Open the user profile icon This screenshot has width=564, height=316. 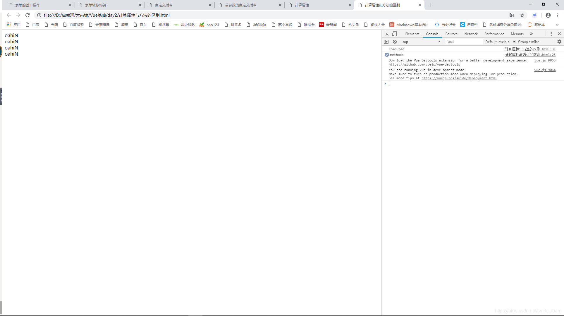click(x=548, y=15)
